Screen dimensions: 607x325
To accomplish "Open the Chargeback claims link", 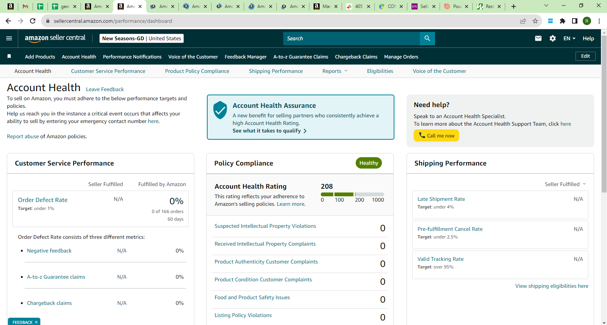I will click(49, 303).
